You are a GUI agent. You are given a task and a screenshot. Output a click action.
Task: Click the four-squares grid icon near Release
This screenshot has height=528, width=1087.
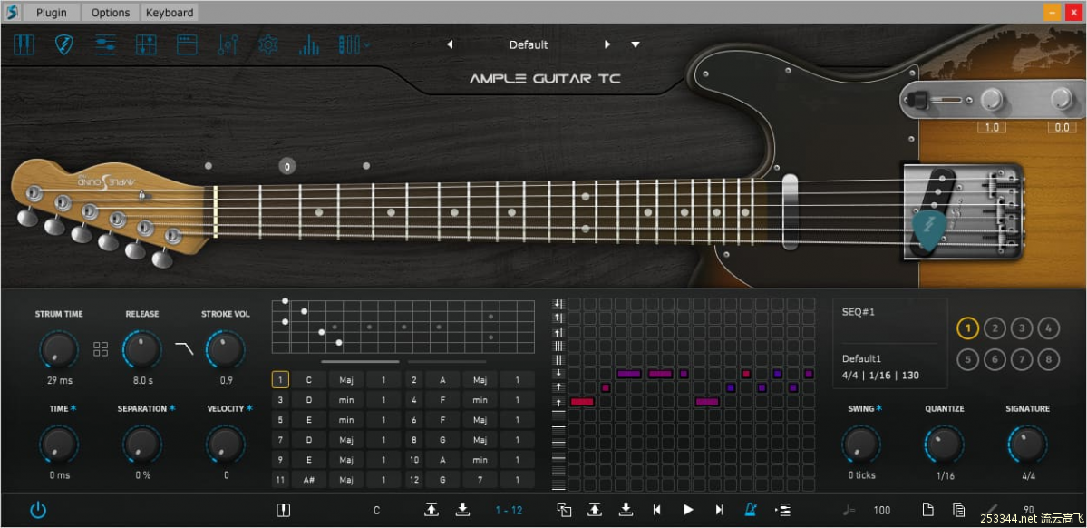point(101,349)
